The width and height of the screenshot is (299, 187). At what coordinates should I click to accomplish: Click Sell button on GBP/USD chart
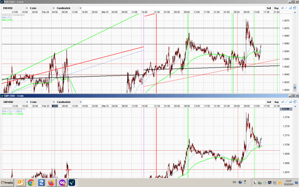click(269, 102)
